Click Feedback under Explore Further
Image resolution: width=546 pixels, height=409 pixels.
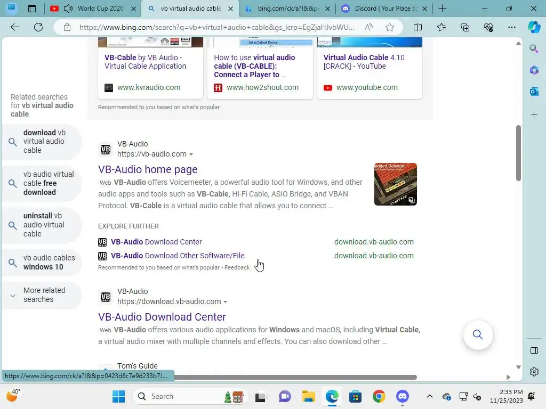tap(237, 267)
